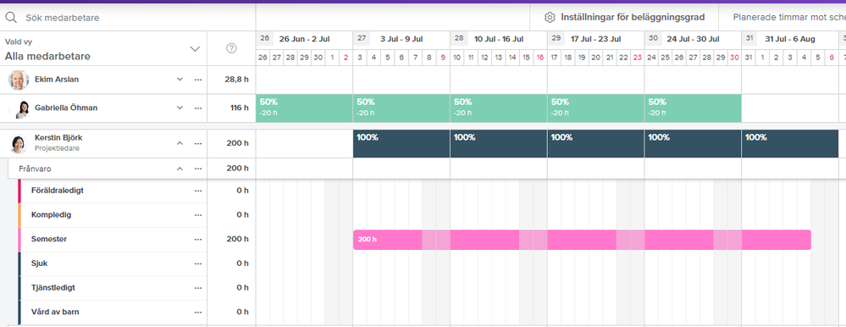
Task: Select Planerade timmar mot schema option
Action: [x=788, y=17]
